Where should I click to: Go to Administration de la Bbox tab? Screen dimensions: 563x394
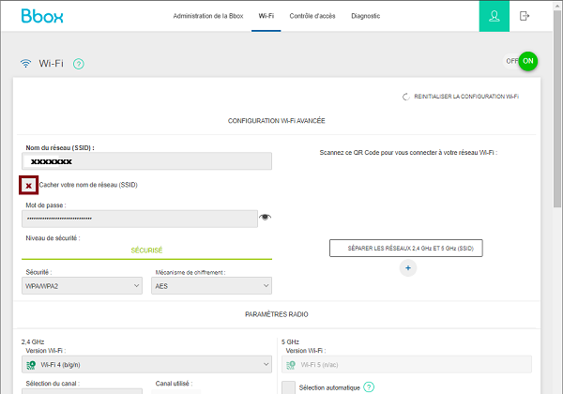coord(208,16)
